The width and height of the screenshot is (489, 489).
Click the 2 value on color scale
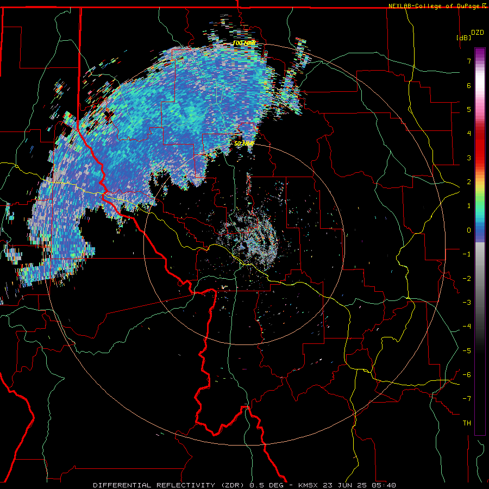pos(469,182)
